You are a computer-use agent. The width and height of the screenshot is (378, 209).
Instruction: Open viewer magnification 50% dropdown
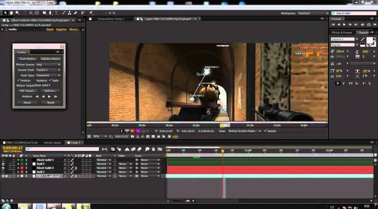(99, 136)
